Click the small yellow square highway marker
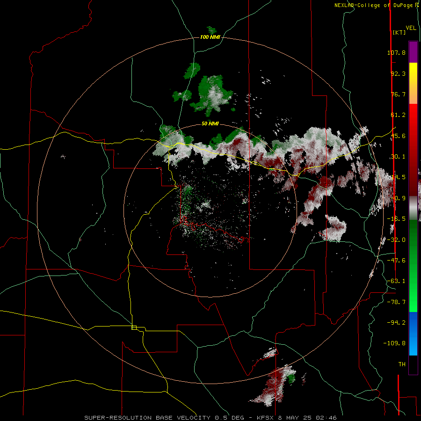Screen dimensions: 421x421 [134, 327]
